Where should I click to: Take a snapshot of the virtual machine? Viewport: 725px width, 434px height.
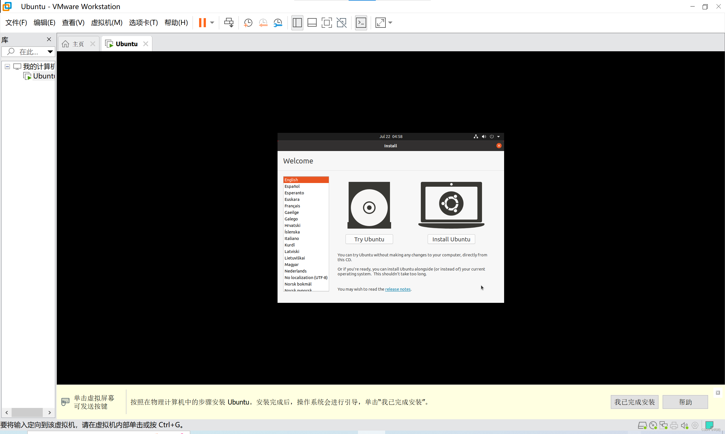click(x=248, y=22)
